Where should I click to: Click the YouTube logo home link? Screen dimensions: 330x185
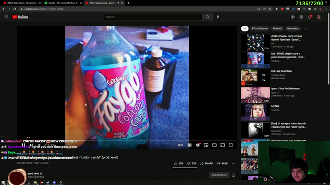tap(20, 17)
